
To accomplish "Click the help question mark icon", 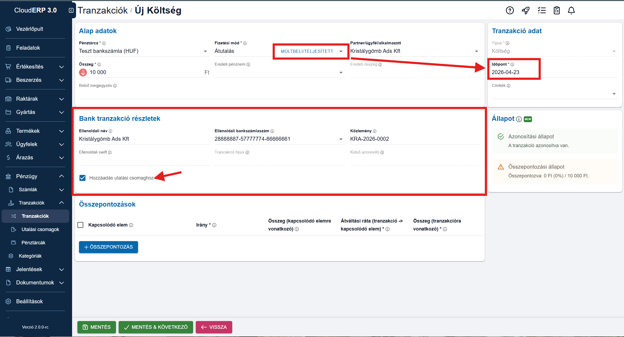I will pos(510,10).
